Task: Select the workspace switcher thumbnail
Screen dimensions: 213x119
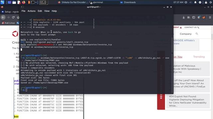Action: point(44,2)
